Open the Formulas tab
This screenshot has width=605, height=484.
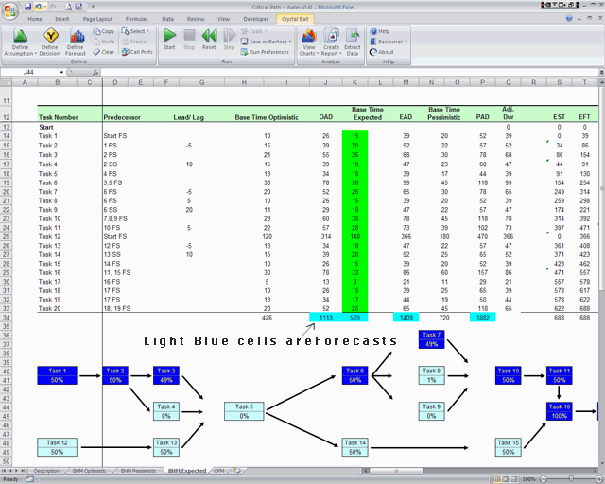136,19
